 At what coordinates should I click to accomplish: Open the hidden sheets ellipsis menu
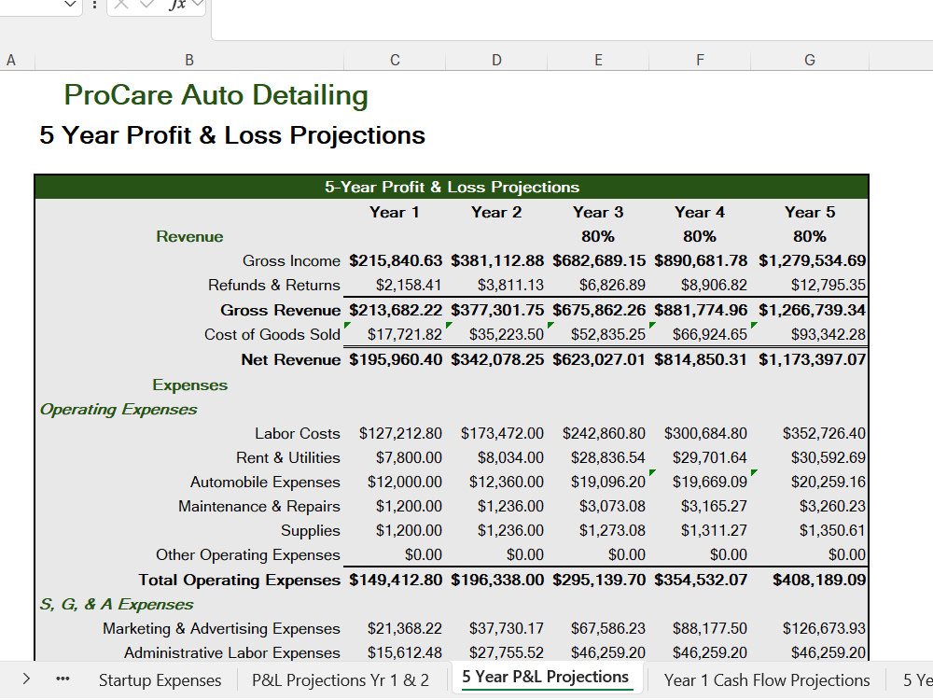click(63, 679)
